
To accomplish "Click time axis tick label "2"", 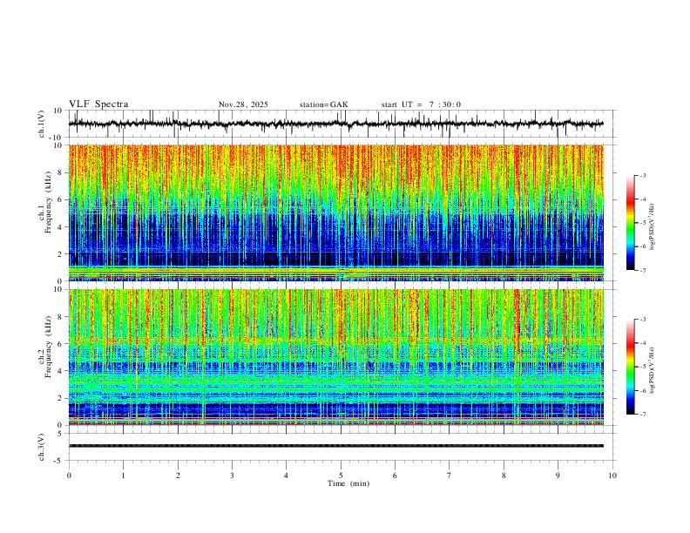I will pos(178,476).
